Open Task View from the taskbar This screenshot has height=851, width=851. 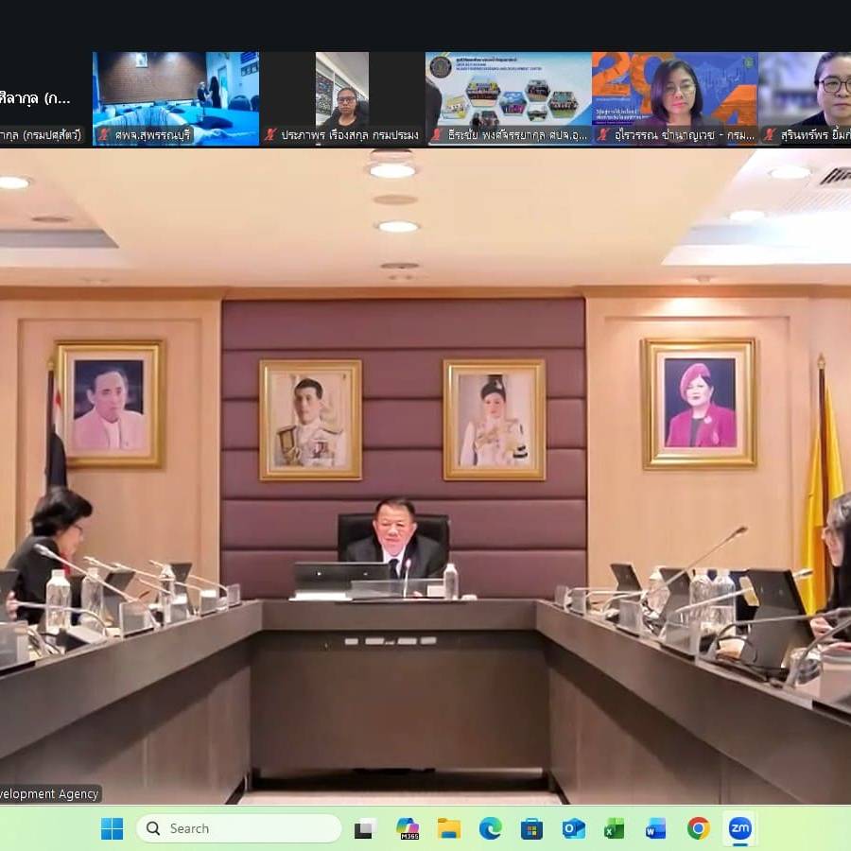[x=363, y=828]
